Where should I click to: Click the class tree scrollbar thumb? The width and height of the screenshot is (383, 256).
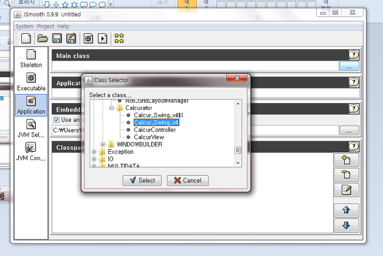(237, 150)
